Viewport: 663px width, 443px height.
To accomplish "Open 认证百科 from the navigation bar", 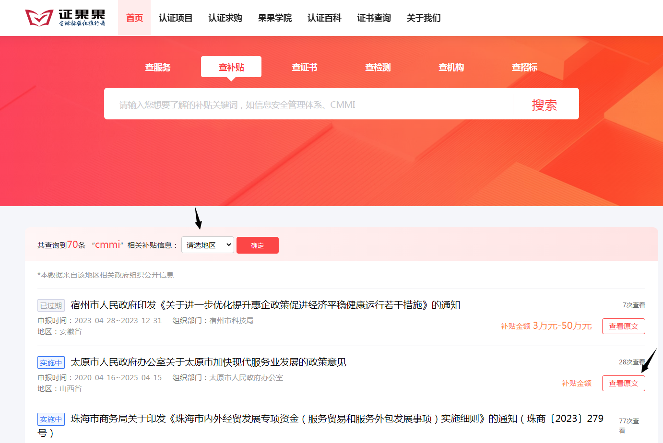I will pyautogui.click(x=324, y=18).
